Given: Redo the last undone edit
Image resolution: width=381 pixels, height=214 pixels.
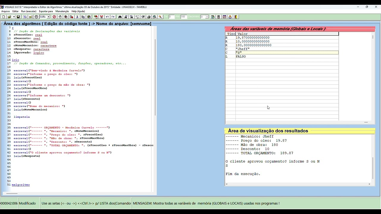Looking at the screenshot, I should pos(113,17).
